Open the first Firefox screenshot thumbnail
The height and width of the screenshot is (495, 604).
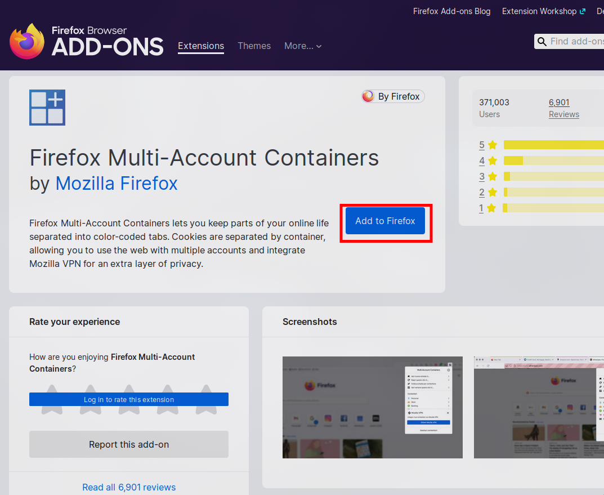click(x=372, y=407)
